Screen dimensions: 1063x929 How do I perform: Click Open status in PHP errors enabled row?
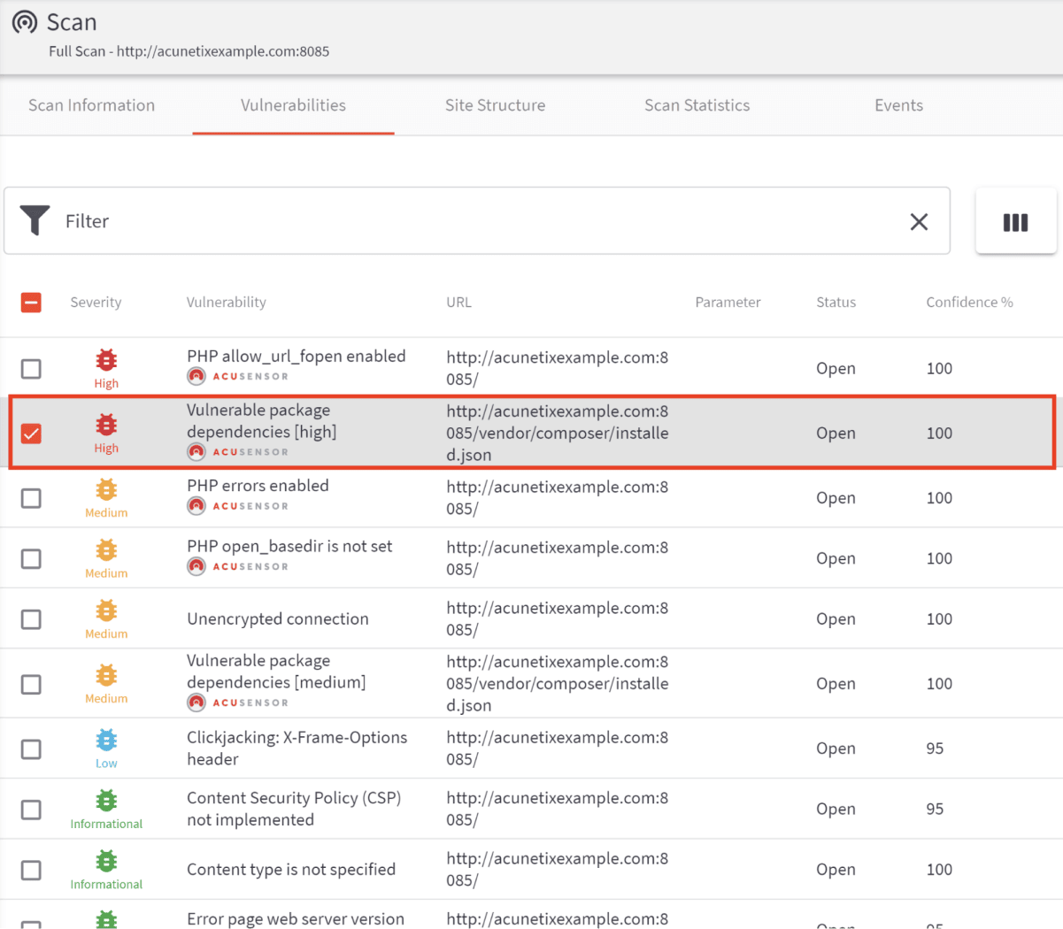coord(836,498)
